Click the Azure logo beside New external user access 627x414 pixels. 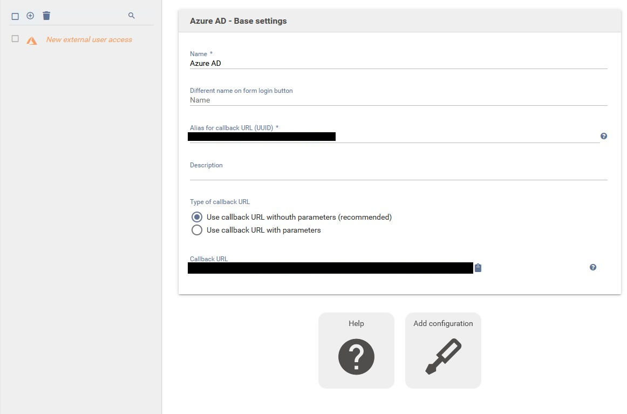[x=32, y=40]
